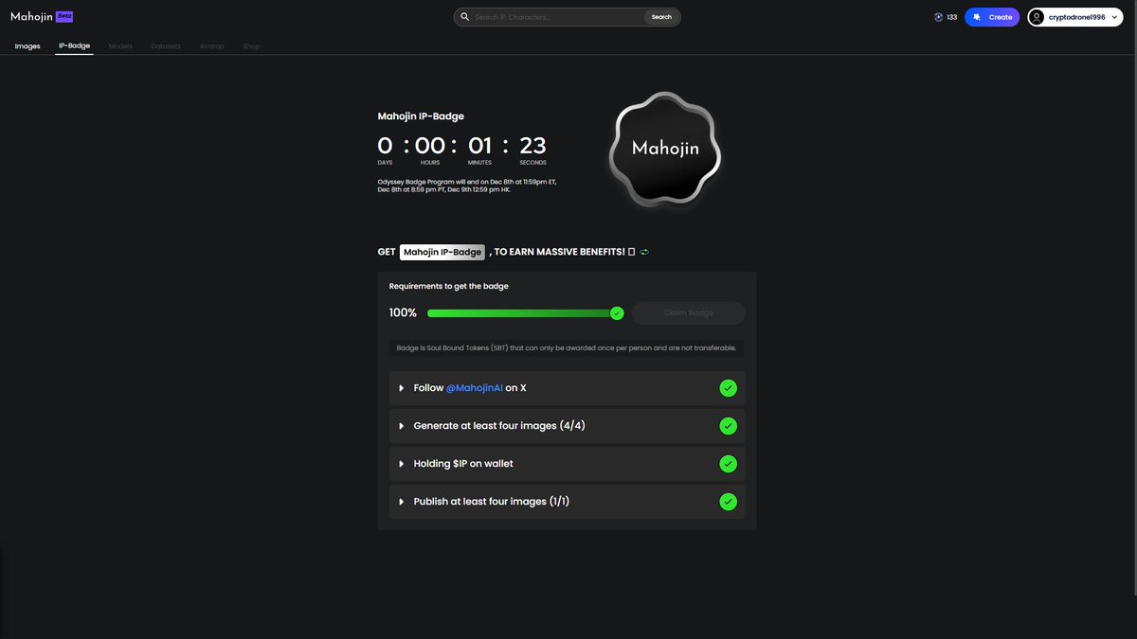Expand the Generate at least four images arrow
Viewport: 1137px width, 639px height.
402,426
